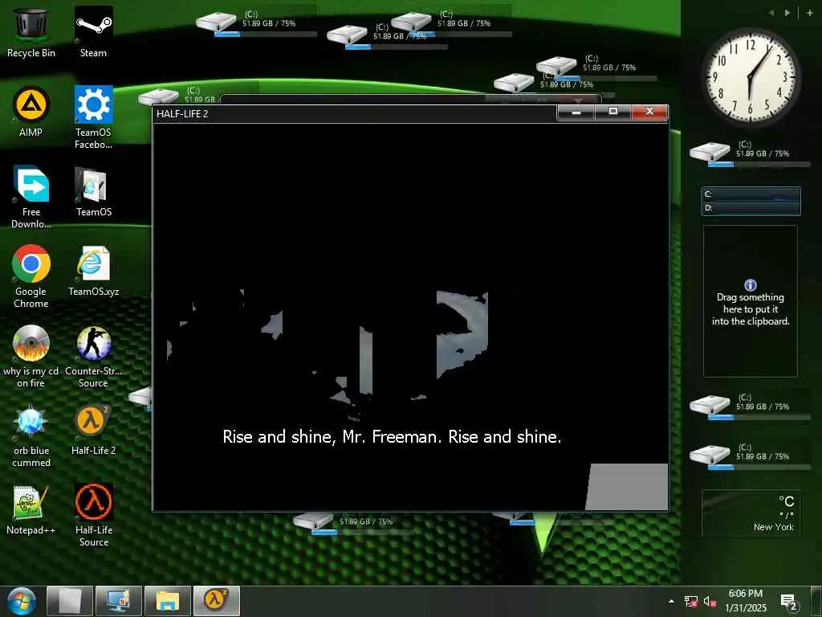Launch Google Chrome from the desktop
Screen dimensions: 822x617
coord(31,276)
